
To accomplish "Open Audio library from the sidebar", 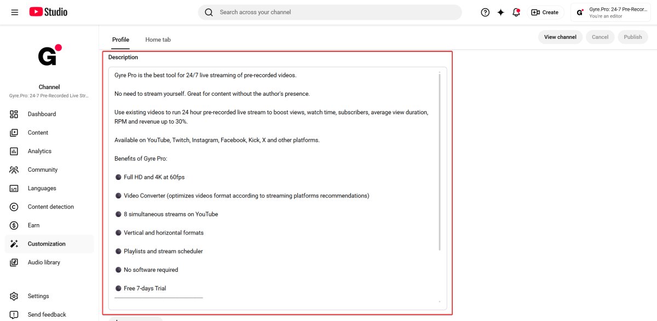I will [x=49, y=262].
